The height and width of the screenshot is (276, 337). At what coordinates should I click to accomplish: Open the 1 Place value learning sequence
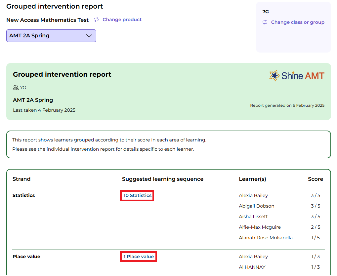[x=139, y=257]
